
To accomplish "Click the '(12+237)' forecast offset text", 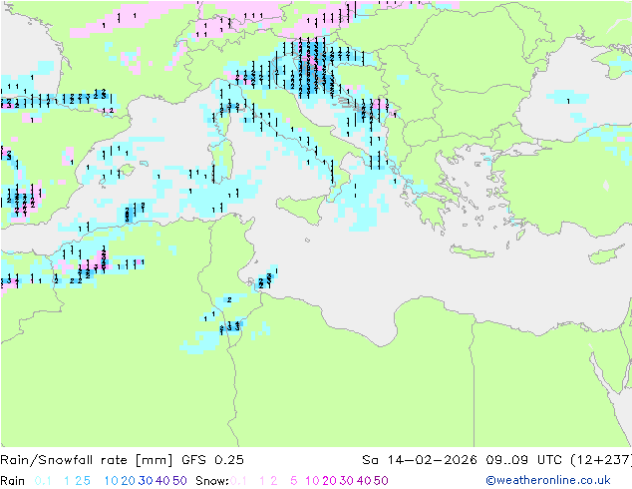I will coord(601,460).
